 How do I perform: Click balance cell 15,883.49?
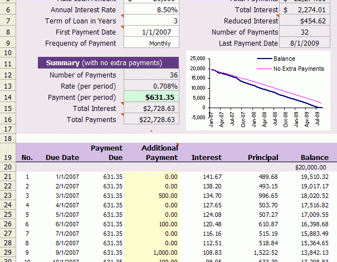coord(315,234)
